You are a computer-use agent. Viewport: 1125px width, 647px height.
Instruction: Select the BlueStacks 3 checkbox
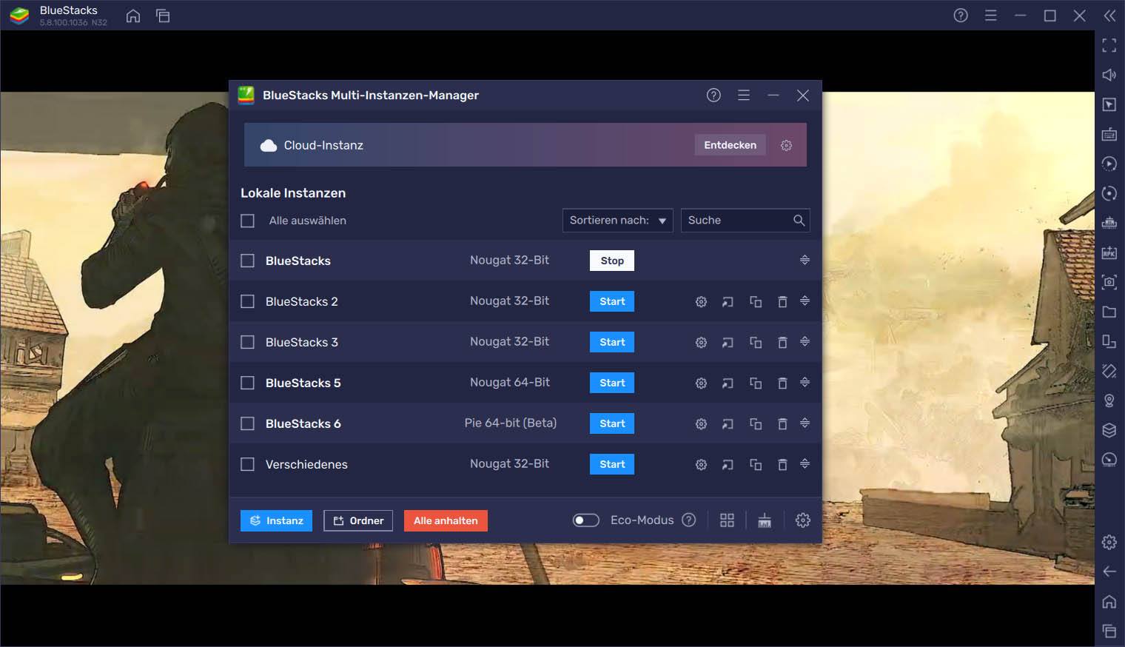click(x=247, y=342)
